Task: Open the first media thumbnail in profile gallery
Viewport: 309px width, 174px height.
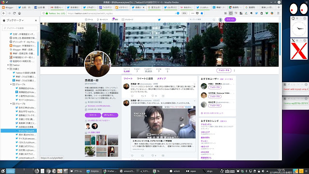Action: click(x=90, y=140)
